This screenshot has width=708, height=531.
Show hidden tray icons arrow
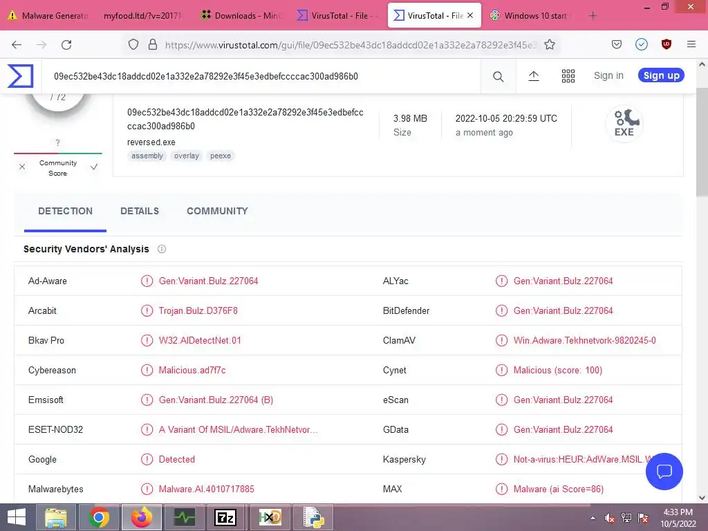point(593,518)
